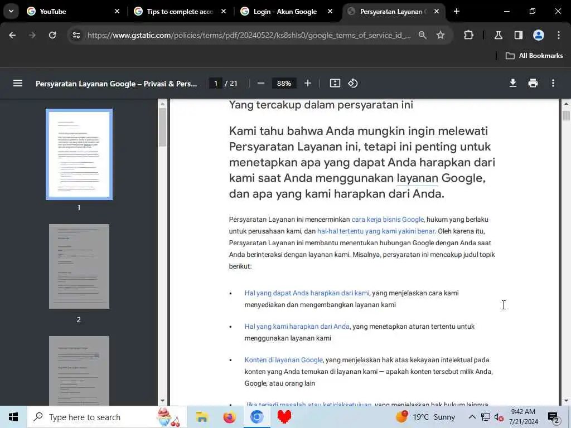
Task: Open the All Bookmarks folder
Action: 534,56
